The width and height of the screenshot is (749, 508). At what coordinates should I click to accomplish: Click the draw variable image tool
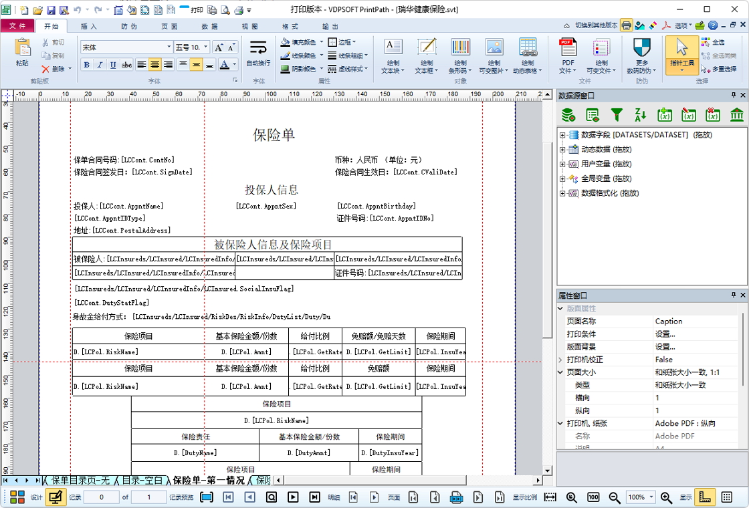point(494,55)
